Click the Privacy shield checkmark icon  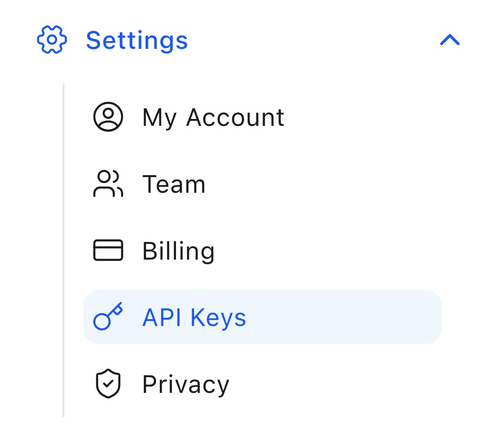click(x=108, y=384)
